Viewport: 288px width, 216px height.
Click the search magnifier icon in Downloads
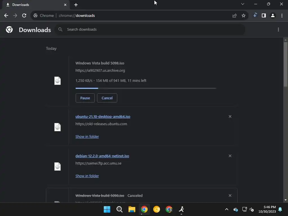(60, 29)
